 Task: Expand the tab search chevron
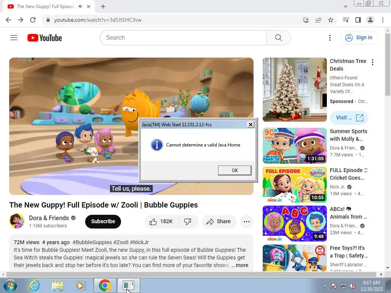(345, 6)
